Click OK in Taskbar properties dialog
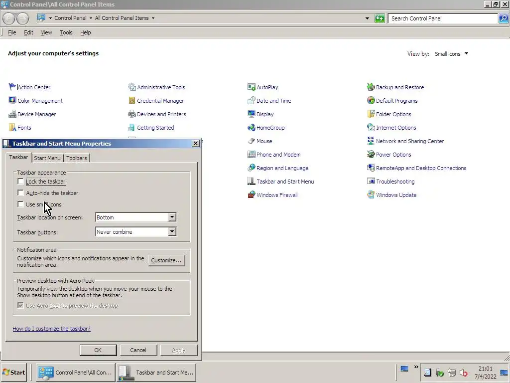 point(98,350)
